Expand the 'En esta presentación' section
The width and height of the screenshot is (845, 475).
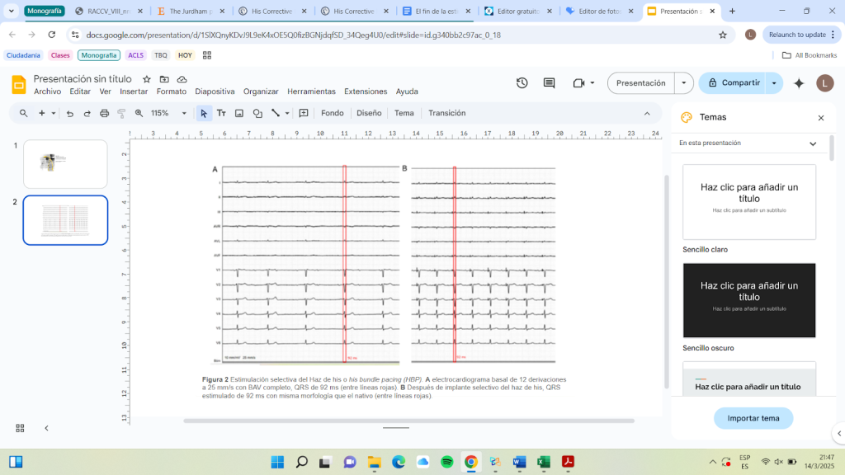(813, 143)
